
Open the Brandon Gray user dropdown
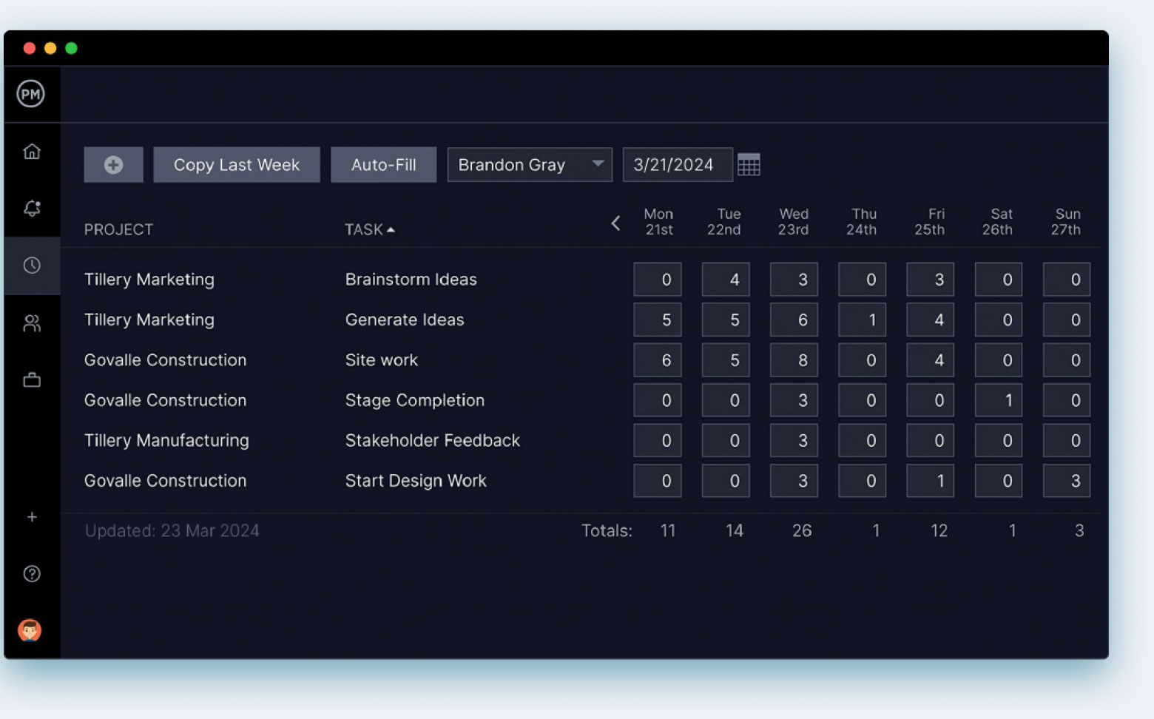coord(530,164)
